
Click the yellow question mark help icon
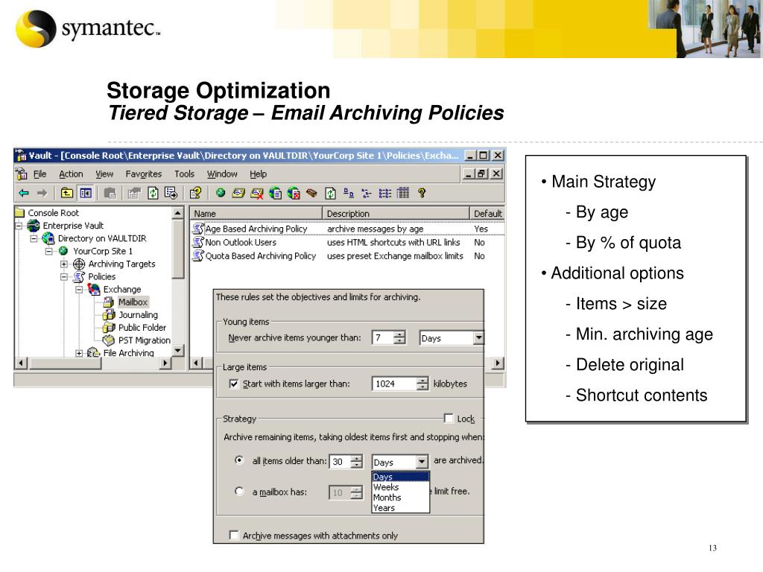tap(422, 193)
